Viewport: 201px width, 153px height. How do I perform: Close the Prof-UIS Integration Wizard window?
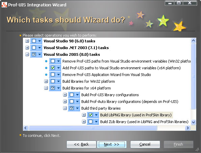(x=190, y=3)
